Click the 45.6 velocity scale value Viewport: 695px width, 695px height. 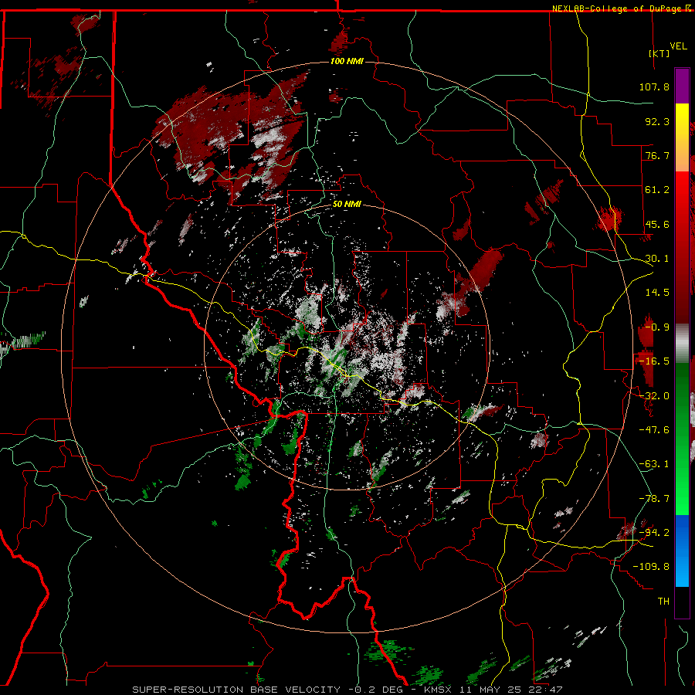(x=657, y=224)
